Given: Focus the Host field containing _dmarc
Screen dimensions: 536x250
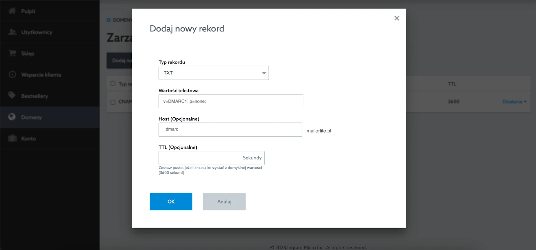Looking at the screenshot, I should 230,130.
